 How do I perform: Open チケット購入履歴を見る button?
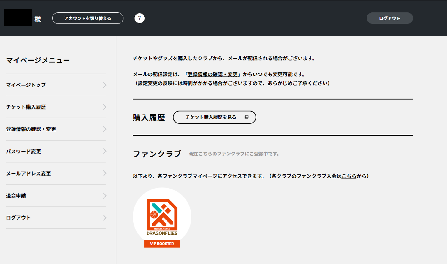tap(215, 117)
